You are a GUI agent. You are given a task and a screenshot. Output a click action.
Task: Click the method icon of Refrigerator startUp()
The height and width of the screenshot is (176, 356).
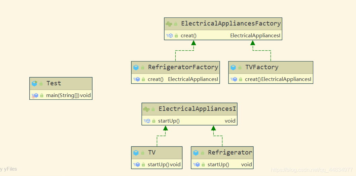[197, 165]
